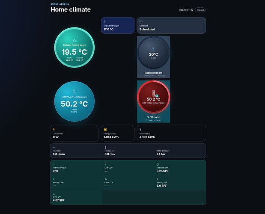Click the 1.914 kWh energy value
Screen dimensions: 265x214
(111, 137)
